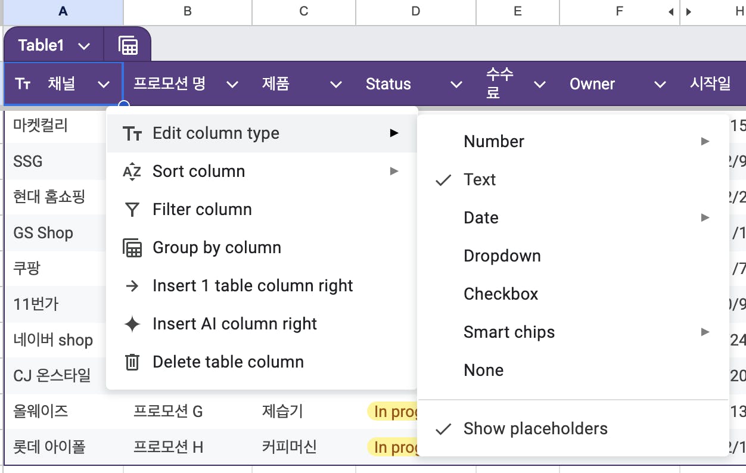The height and width of the screenshot is (473, 746).
Task: Click the Insert AI column sparkle icon
Action: tap(132, 324)
